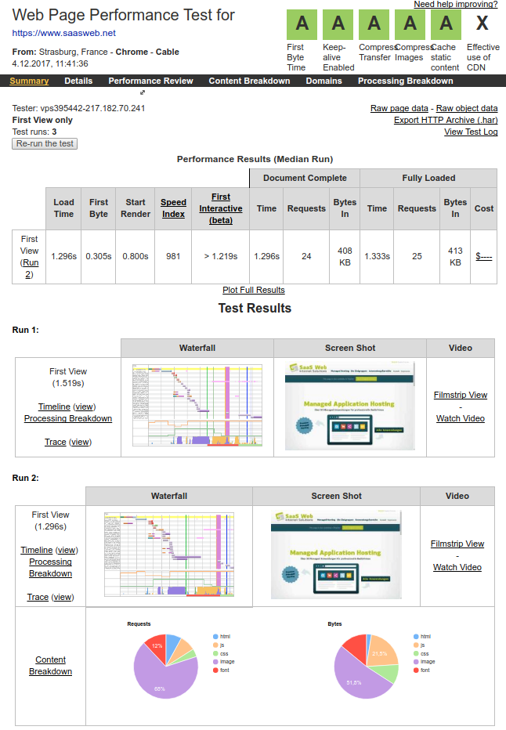The image size is (506, 730).
Task: Open the Domains tab
Action: click(323, 81)
